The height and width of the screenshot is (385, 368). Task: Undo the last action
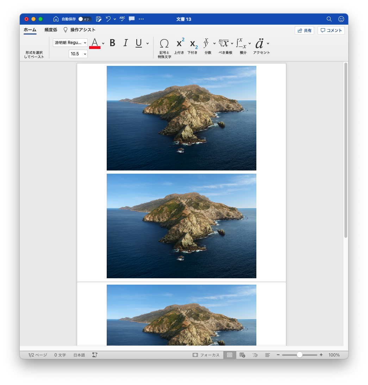pos(108,19)
